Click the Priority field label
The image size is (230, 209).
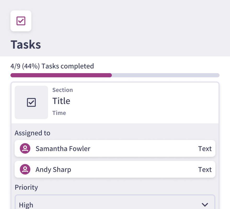click(26, 187)
